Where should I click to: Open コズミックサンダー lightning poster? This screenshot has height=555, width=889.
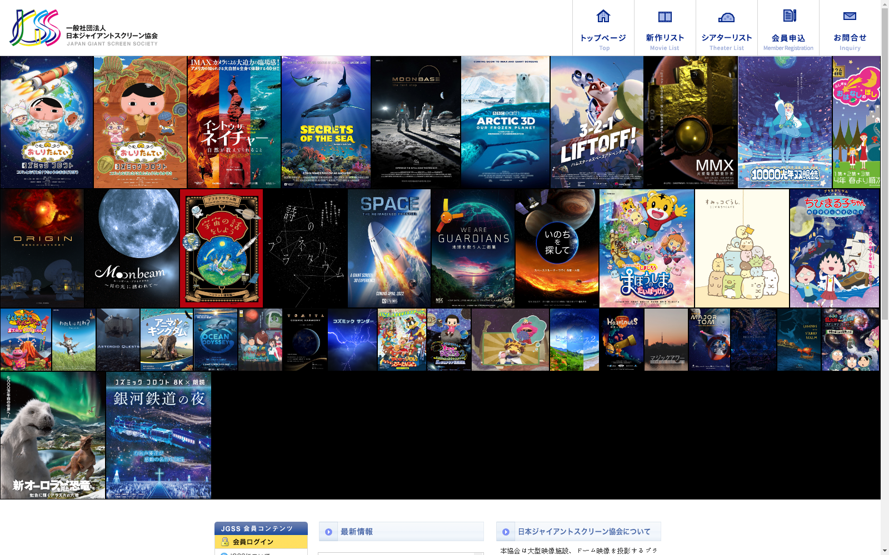(352, 340)
